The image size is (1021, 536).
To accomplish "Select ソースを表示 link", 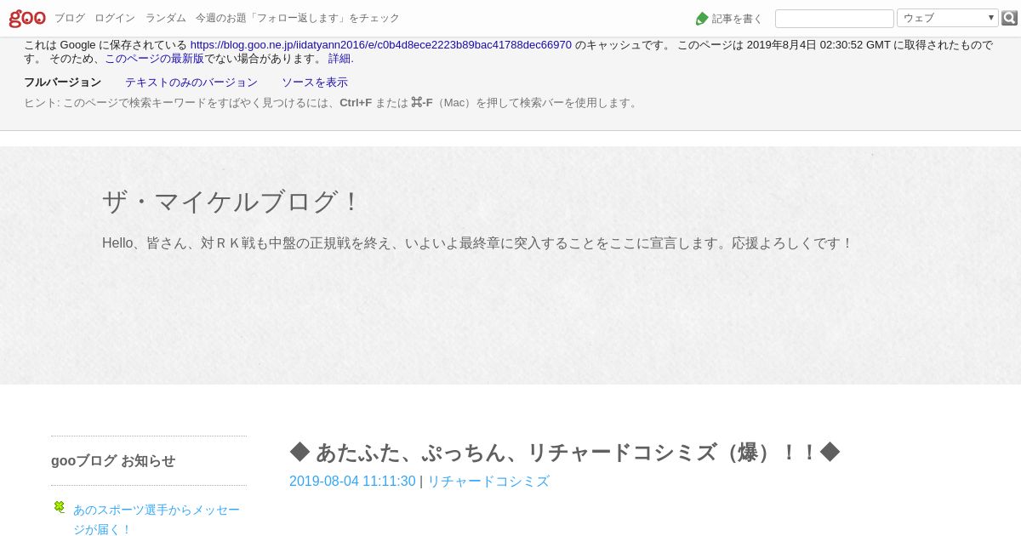I will point(315,83).
